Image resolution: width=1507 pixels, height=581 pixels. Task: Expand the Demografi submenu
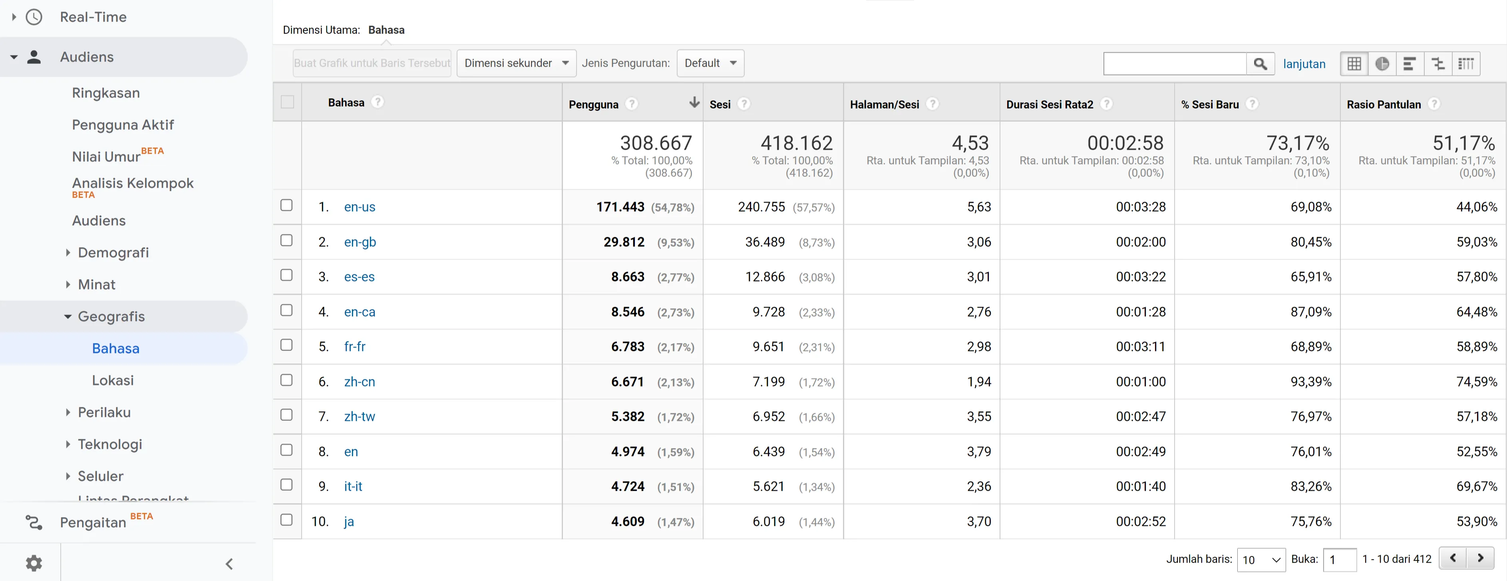(x=68, y=252)
